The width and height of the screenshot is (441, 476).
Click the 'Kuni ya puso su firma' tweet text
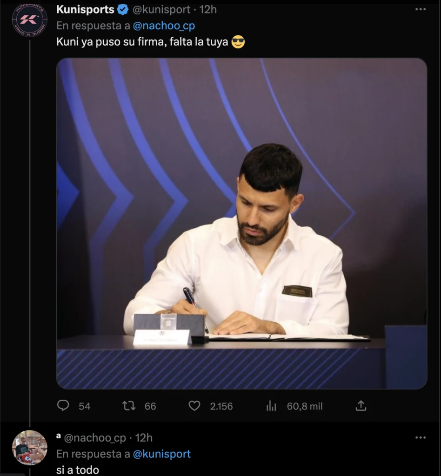pos(142,42)
